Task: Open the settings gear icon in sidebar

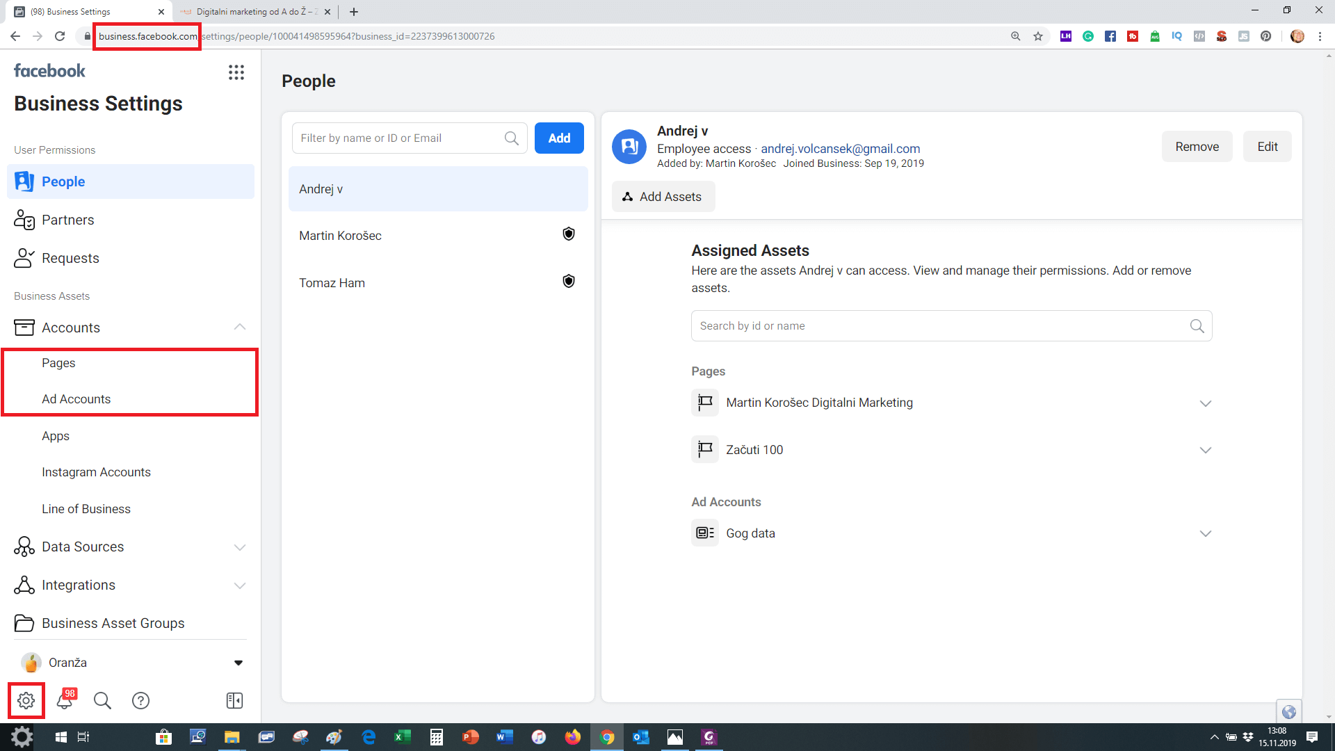Action: coord(26,700)
